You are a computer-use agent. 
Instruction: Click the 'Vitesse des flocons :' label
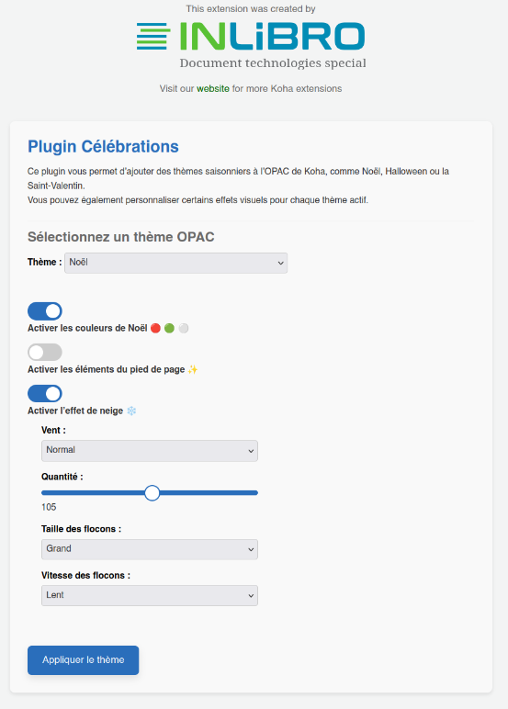point(86,576)
